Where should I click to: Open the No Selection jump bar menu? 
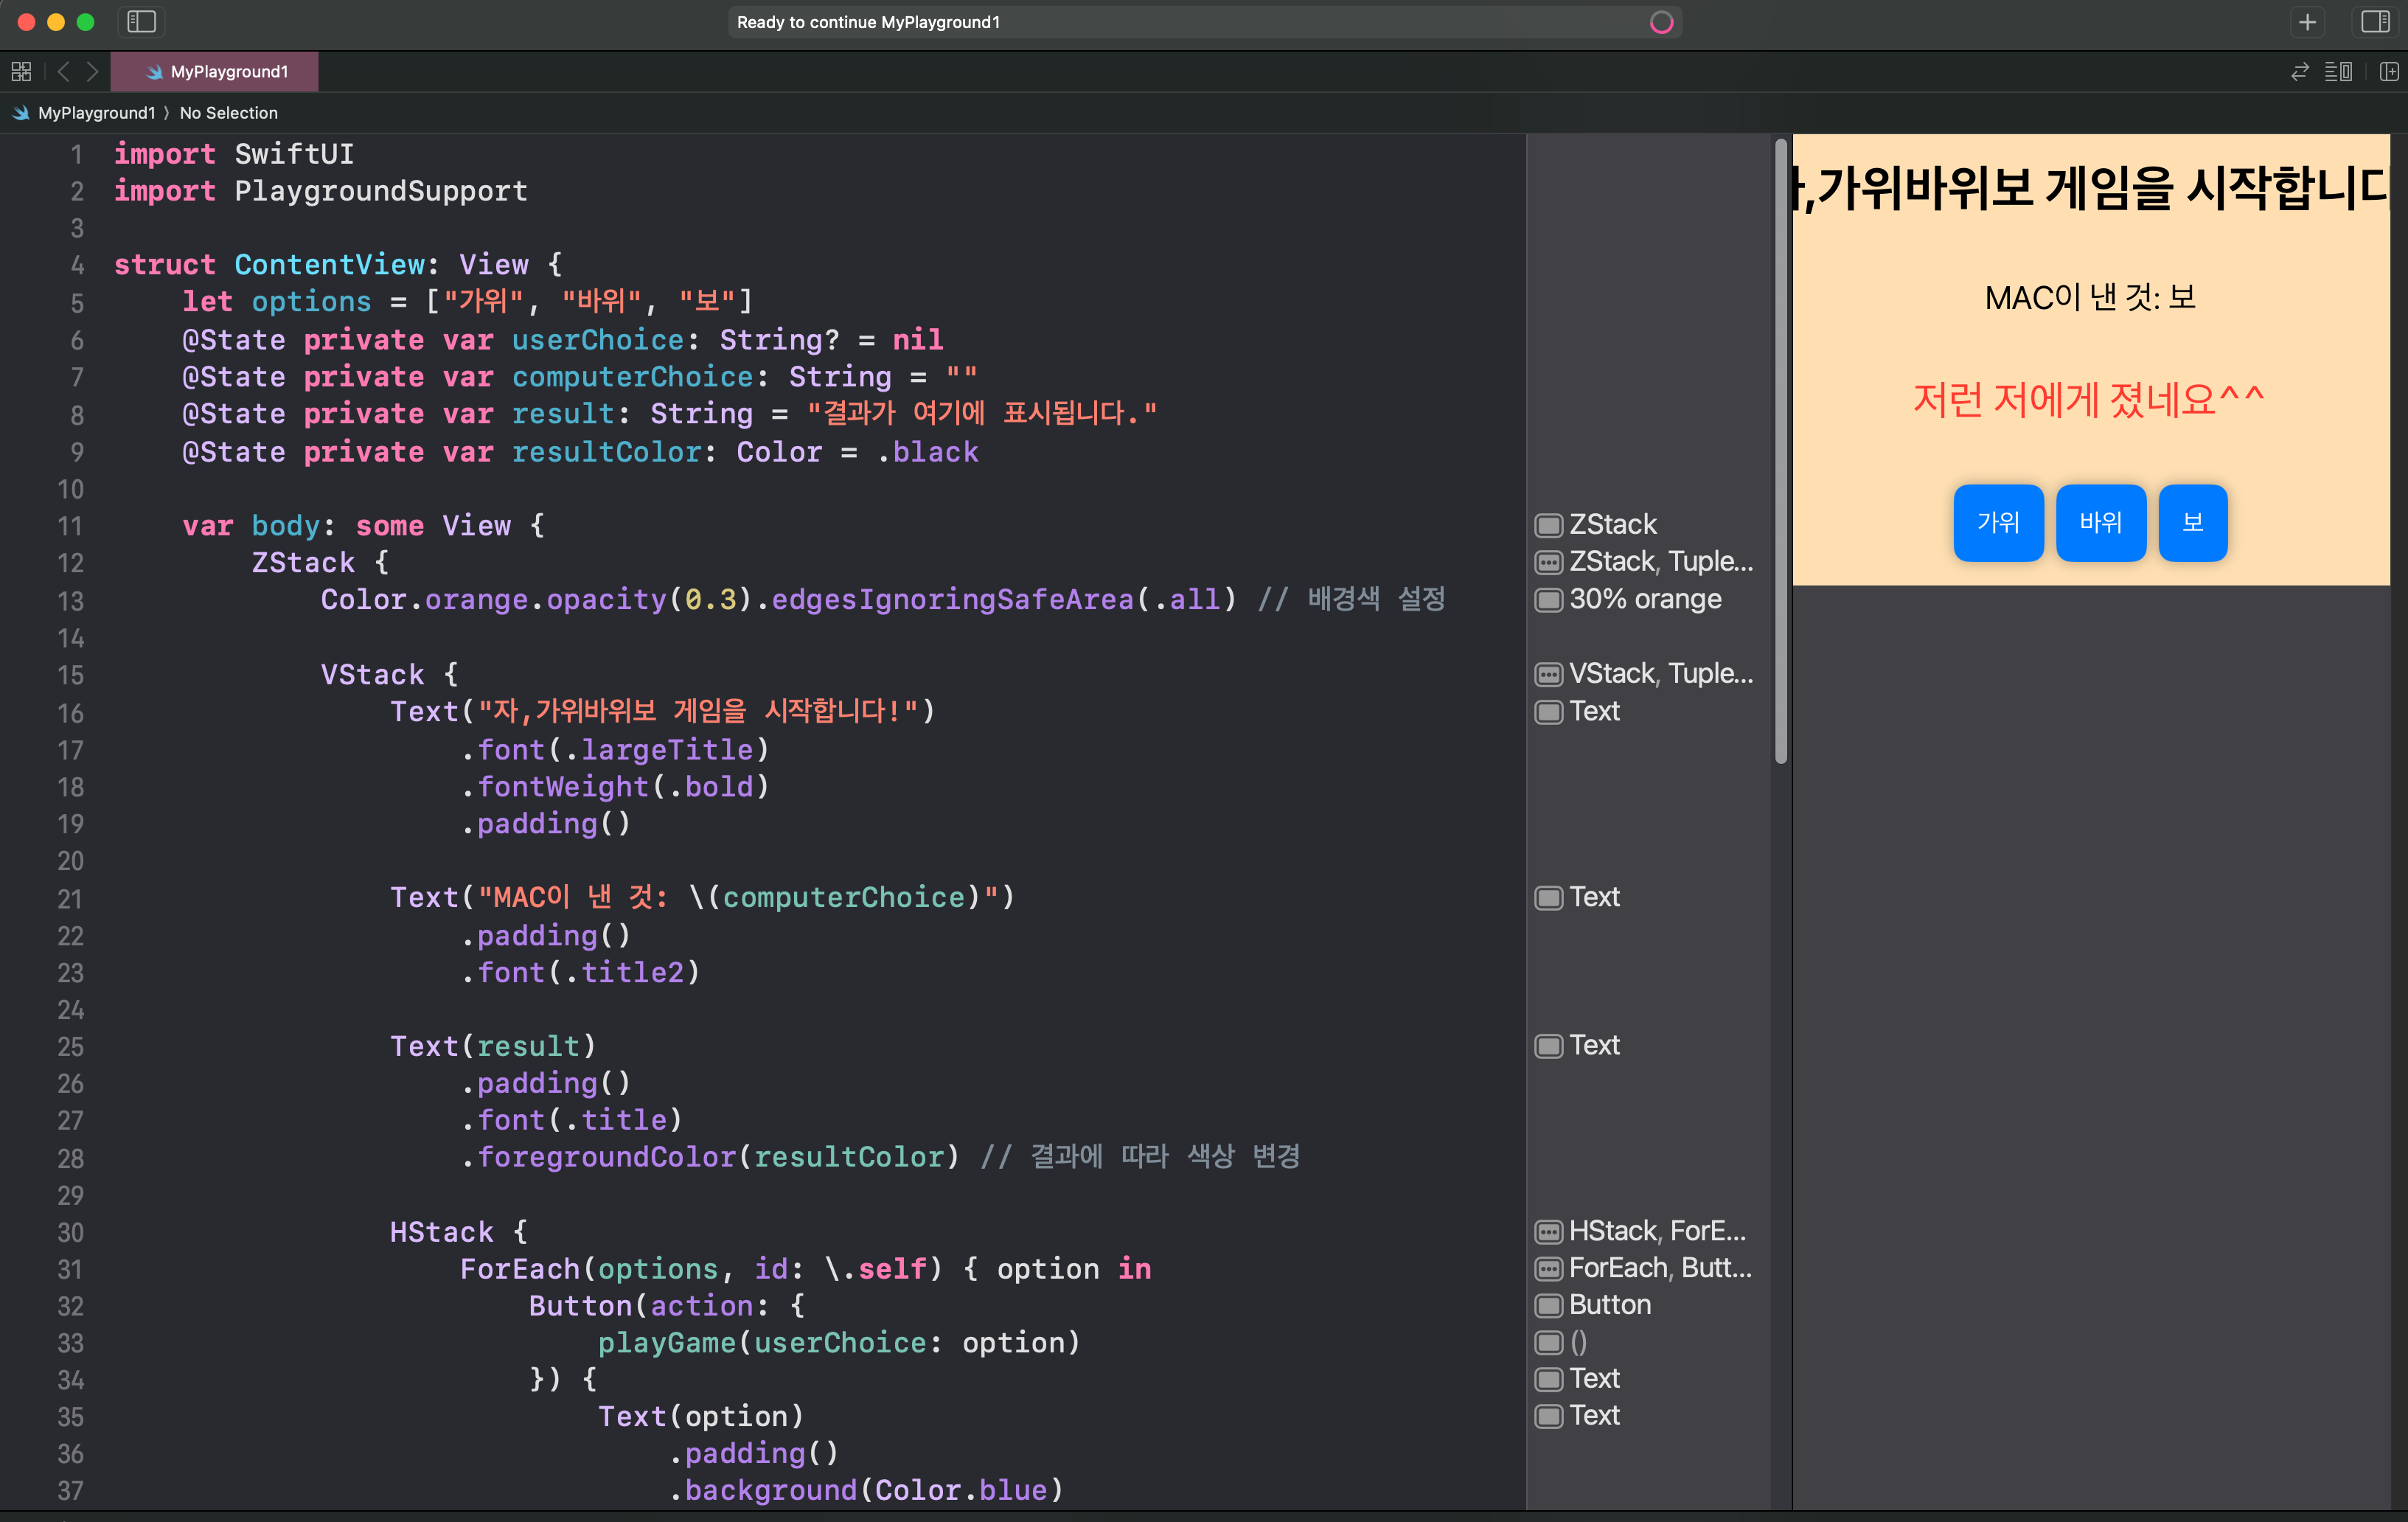click(228, 113)
